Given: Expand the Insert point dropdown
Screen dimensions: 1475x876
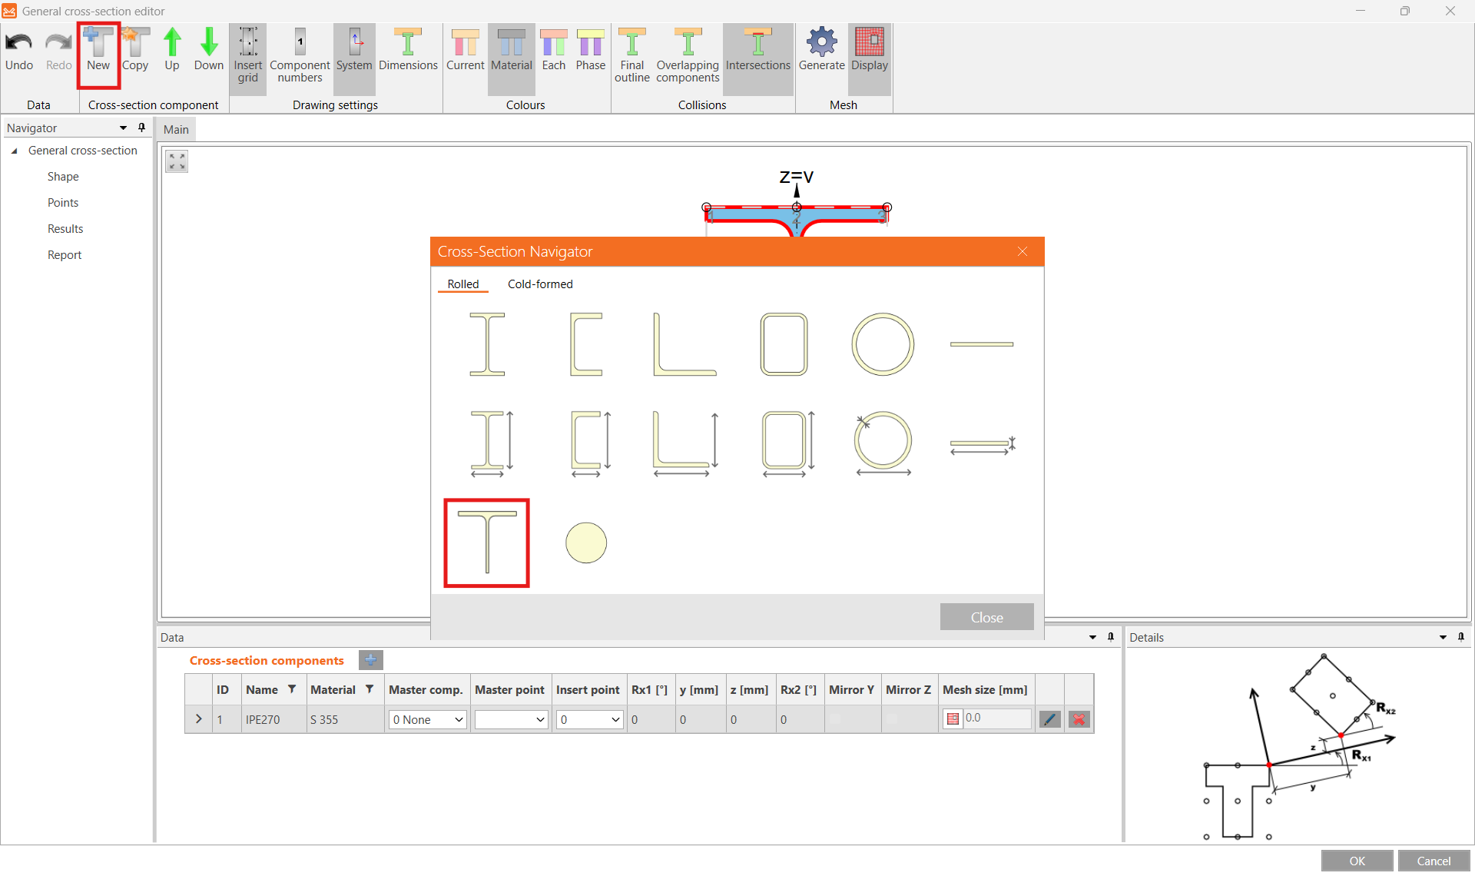Looking at the screenshot, I should click(590, 719).
